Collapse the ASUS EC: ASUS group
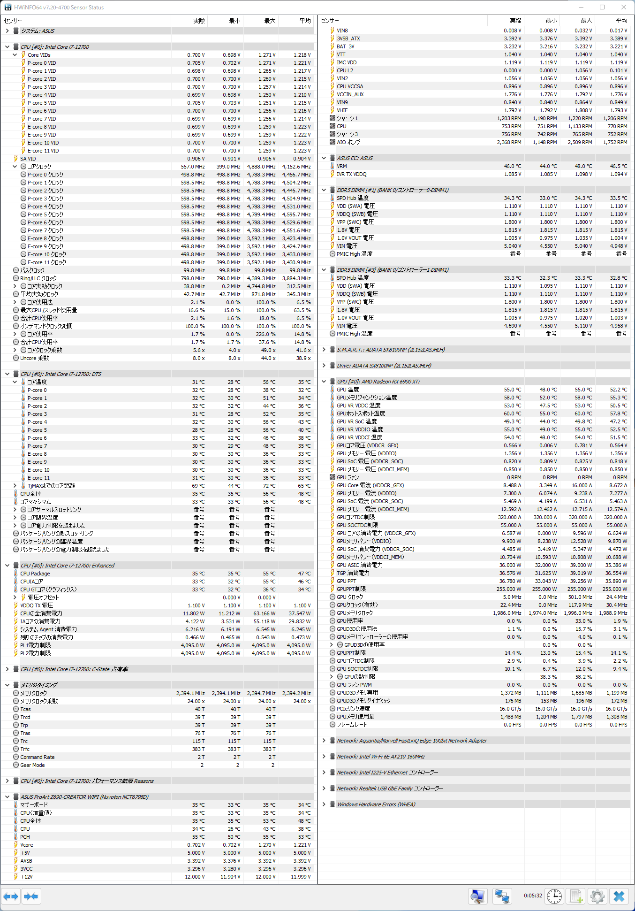 click(x=324, y=158)
